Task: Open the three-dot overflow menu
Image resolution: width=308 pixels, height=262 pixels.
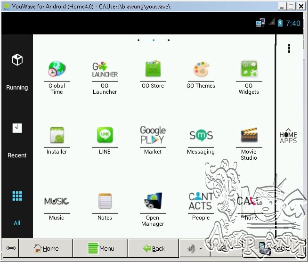Action: pyautogui.click(x=289, y=49)
